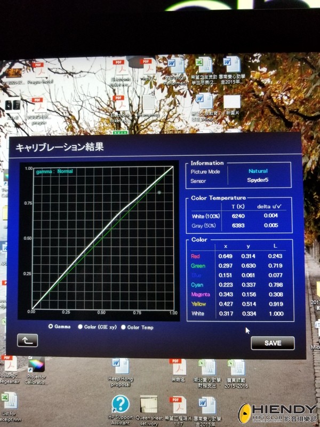Click the Spyder5 sensor value

258,180
